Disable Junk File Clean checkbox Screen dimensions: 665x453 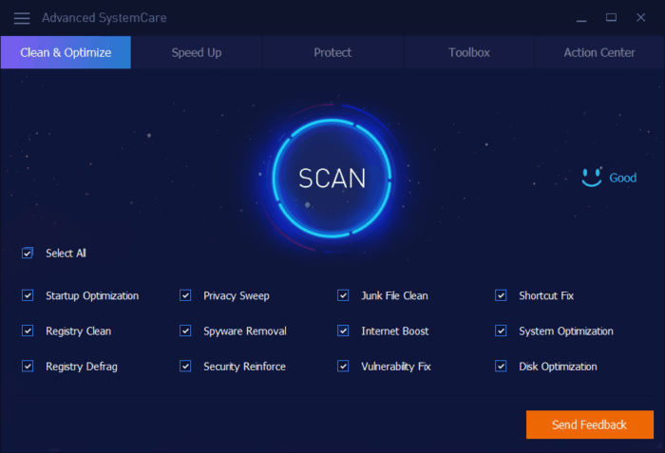[343, 295]
